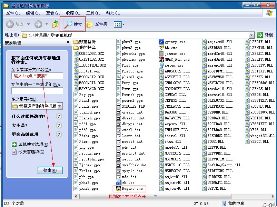This screenshot has height=207, width=277.
Task: Select the zb.ico icon file
Action: [x=118, y=183]
